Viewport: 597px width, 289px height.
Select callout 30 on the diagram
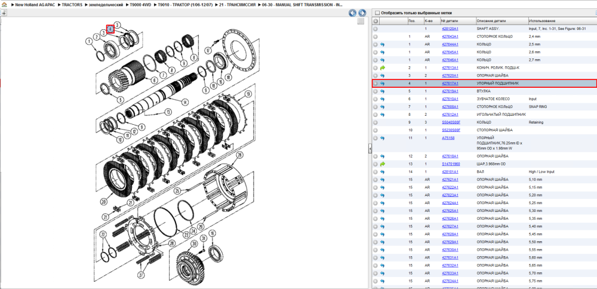[x=193, y=243]
